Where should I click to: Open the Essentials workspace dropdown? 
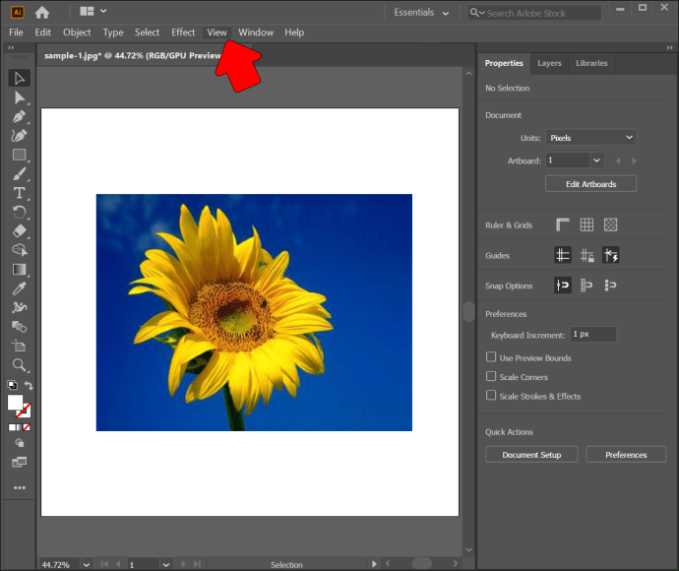(x=420, y=13)
